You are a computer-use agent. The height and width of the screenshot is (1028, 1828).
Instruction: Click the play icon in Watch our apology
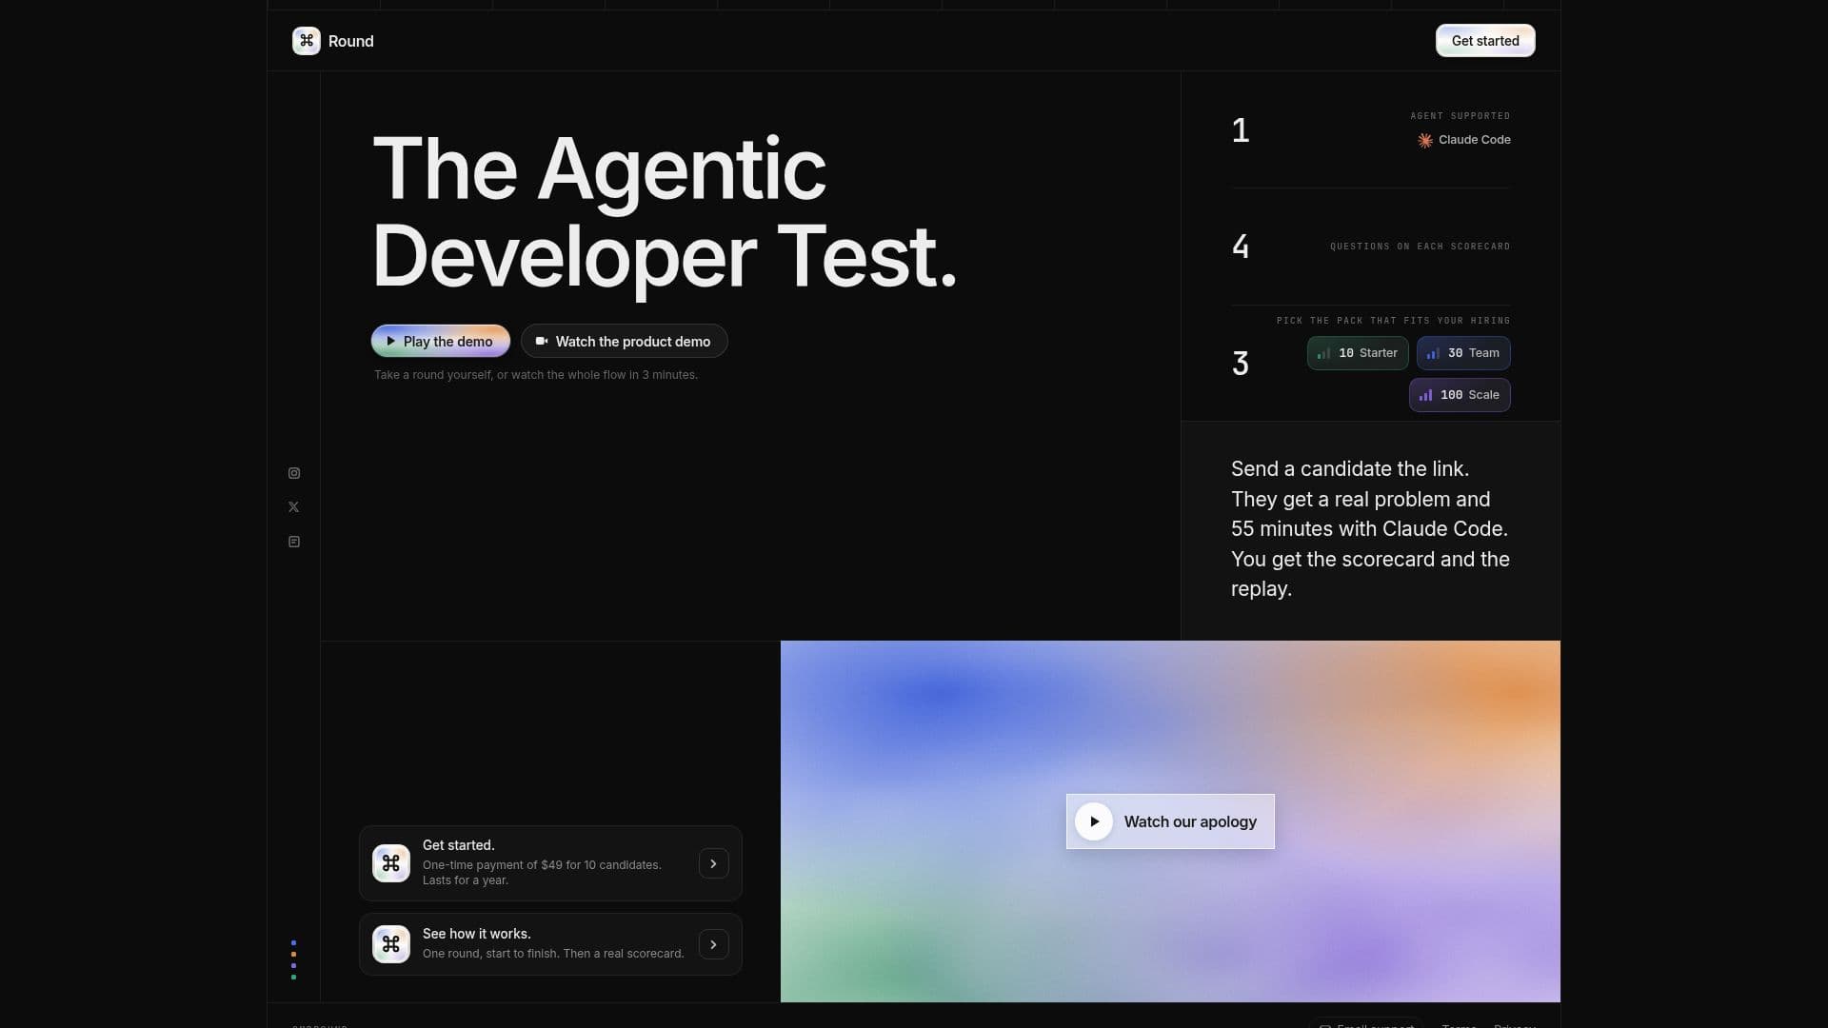(1094, 821)
